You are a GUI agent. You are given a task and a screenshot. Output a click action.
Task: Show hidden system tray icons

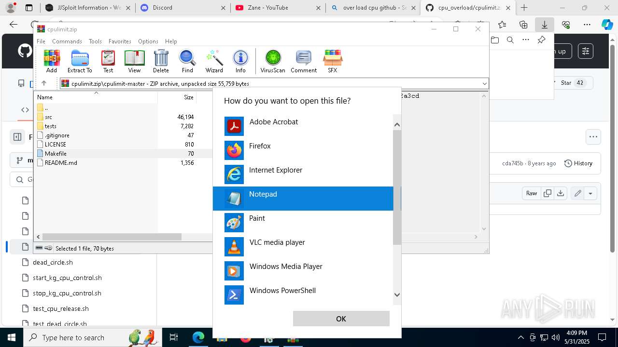(520, 337)
